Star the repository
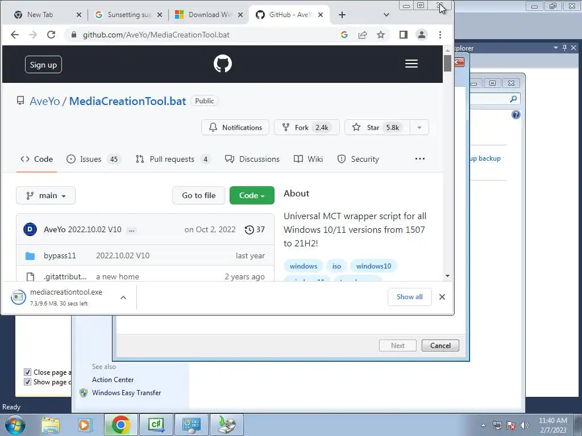This screenshot has width=582, height=436. (x=377, y=128)
